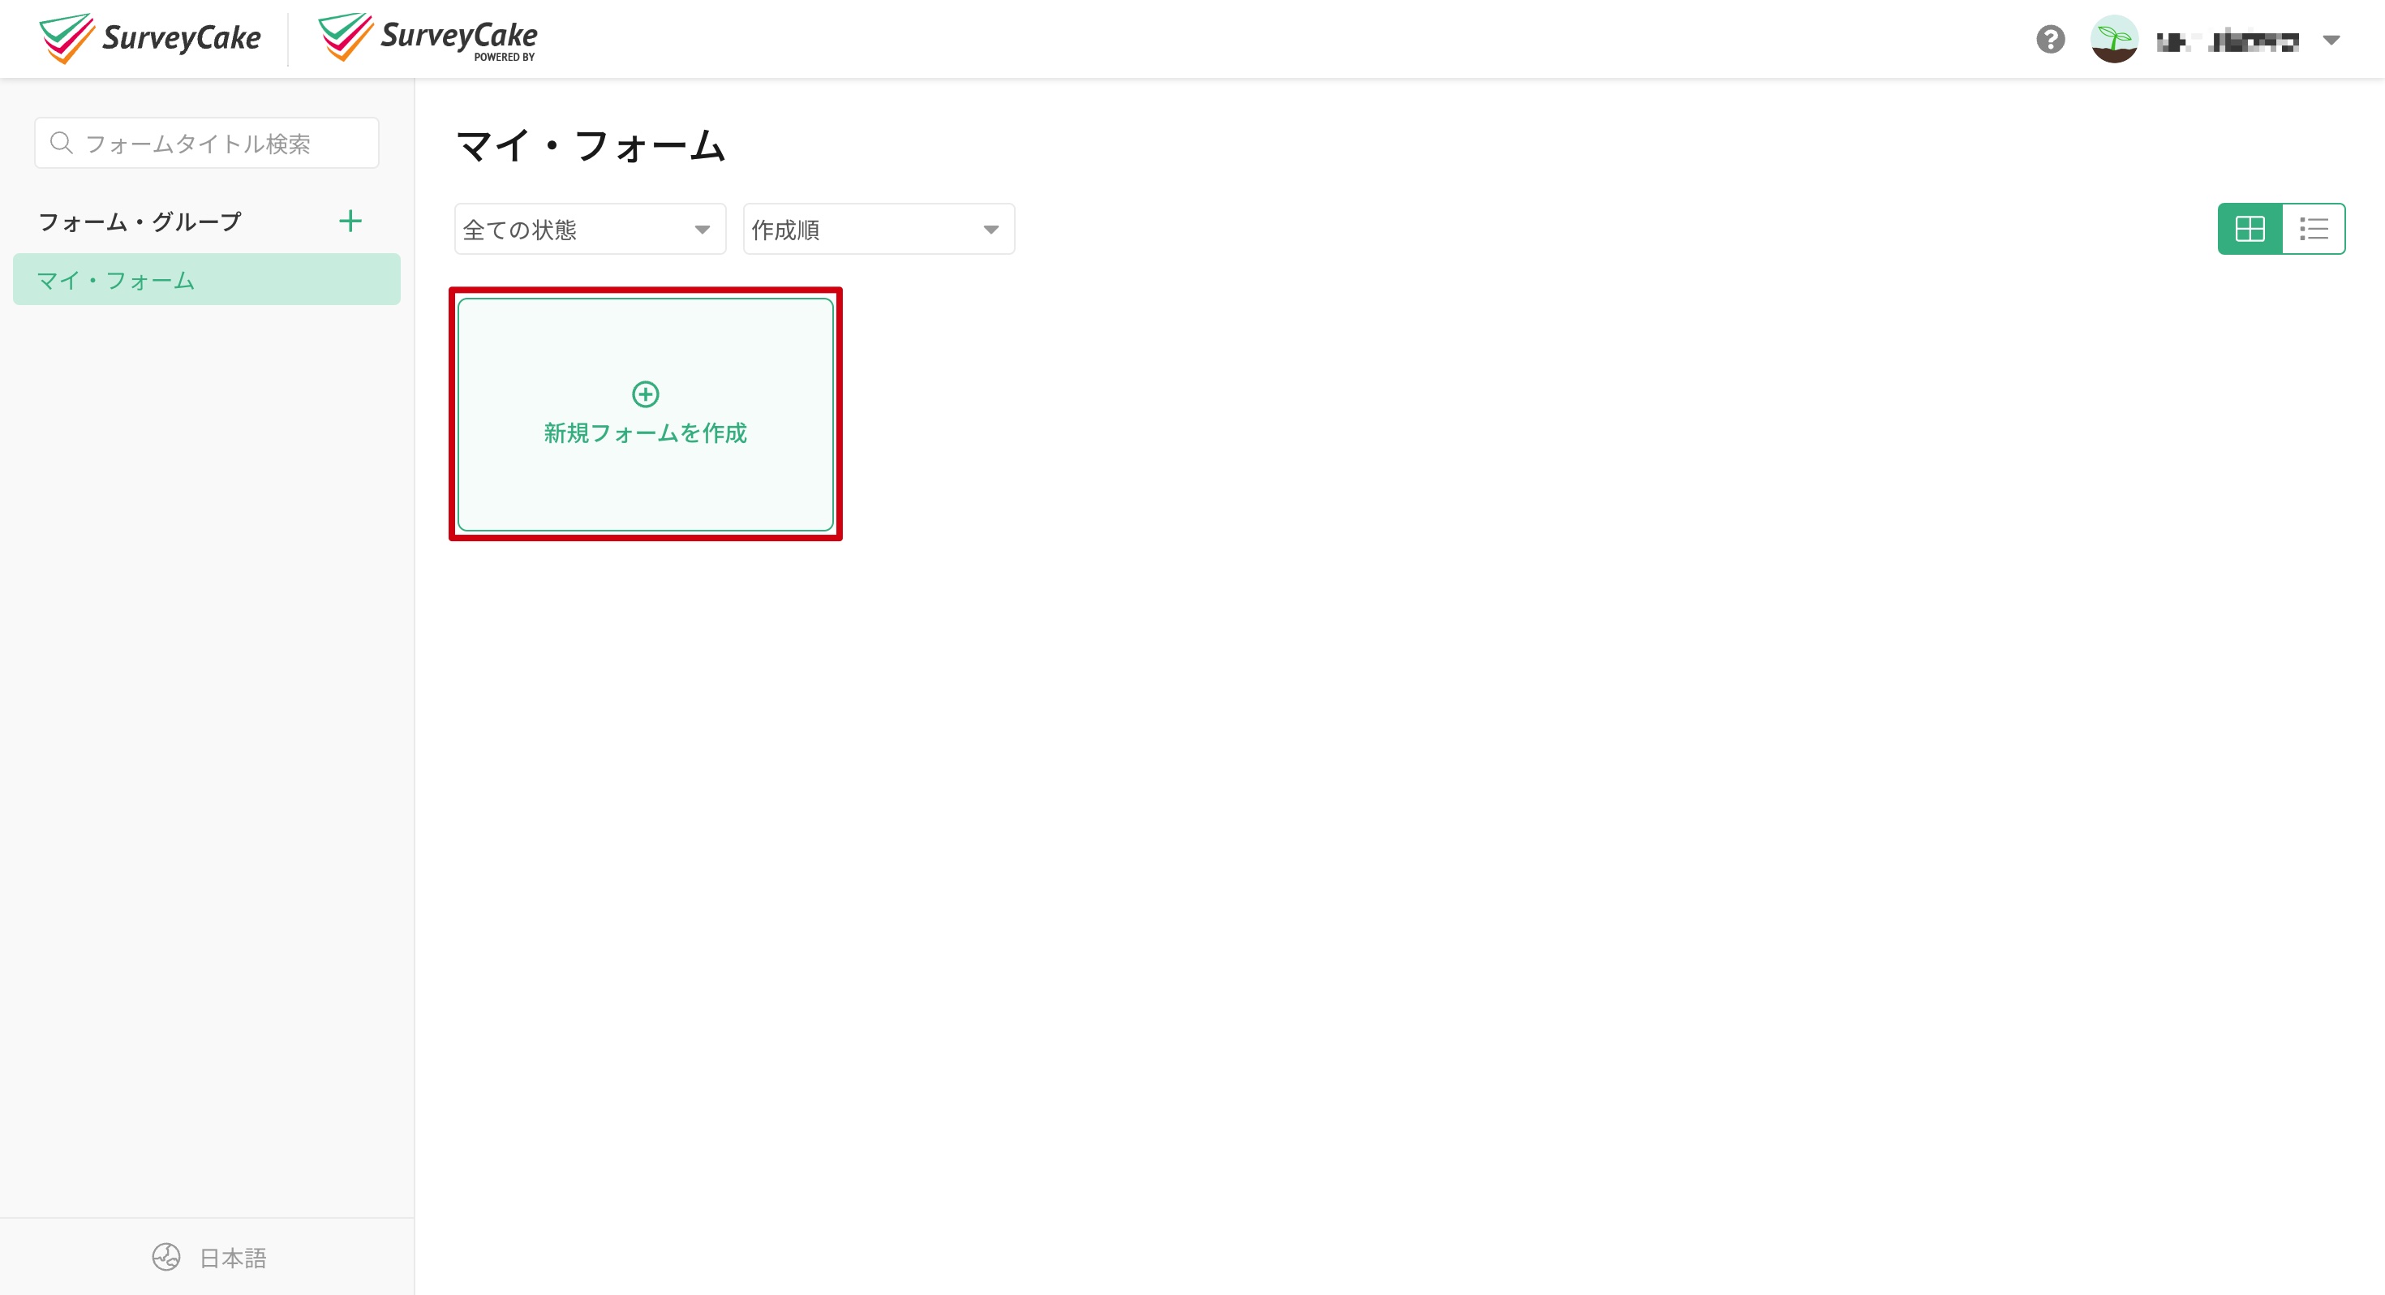Click the sprout user avatar
This screenshot has height=1295, width=2385.
2114,39
